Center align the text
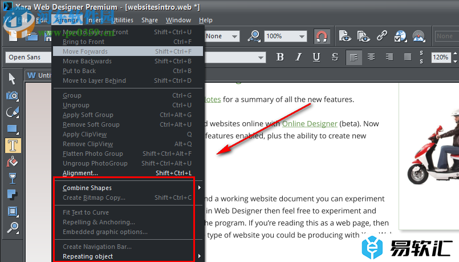Image resolution: width=459 pixels, height=262 pixels. click(371, 57)
